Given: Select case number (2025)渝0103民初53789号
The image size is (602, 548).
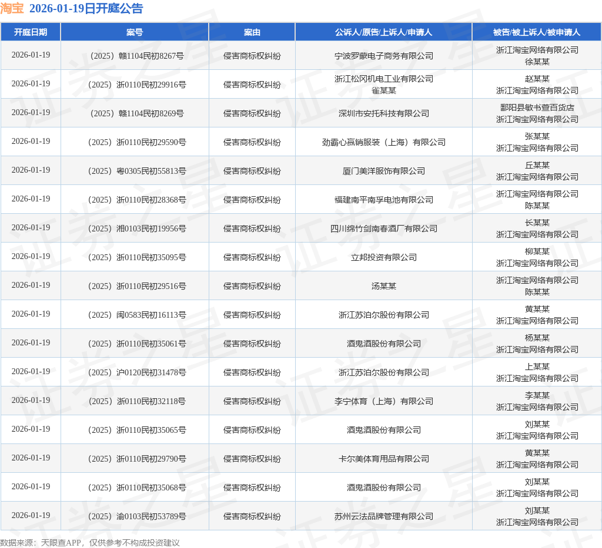Looking at the screenshot, I should point(137,516).
